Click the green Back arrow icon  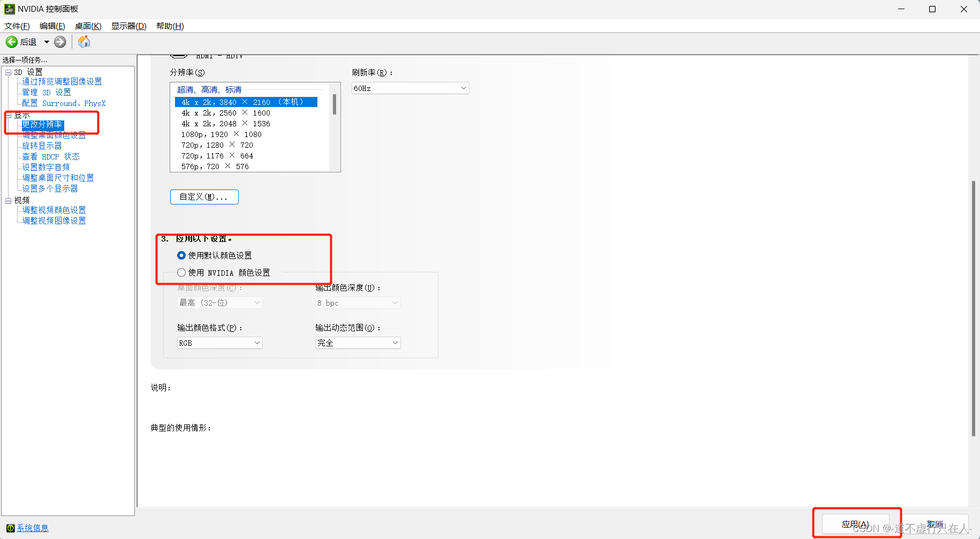(12, 42)
